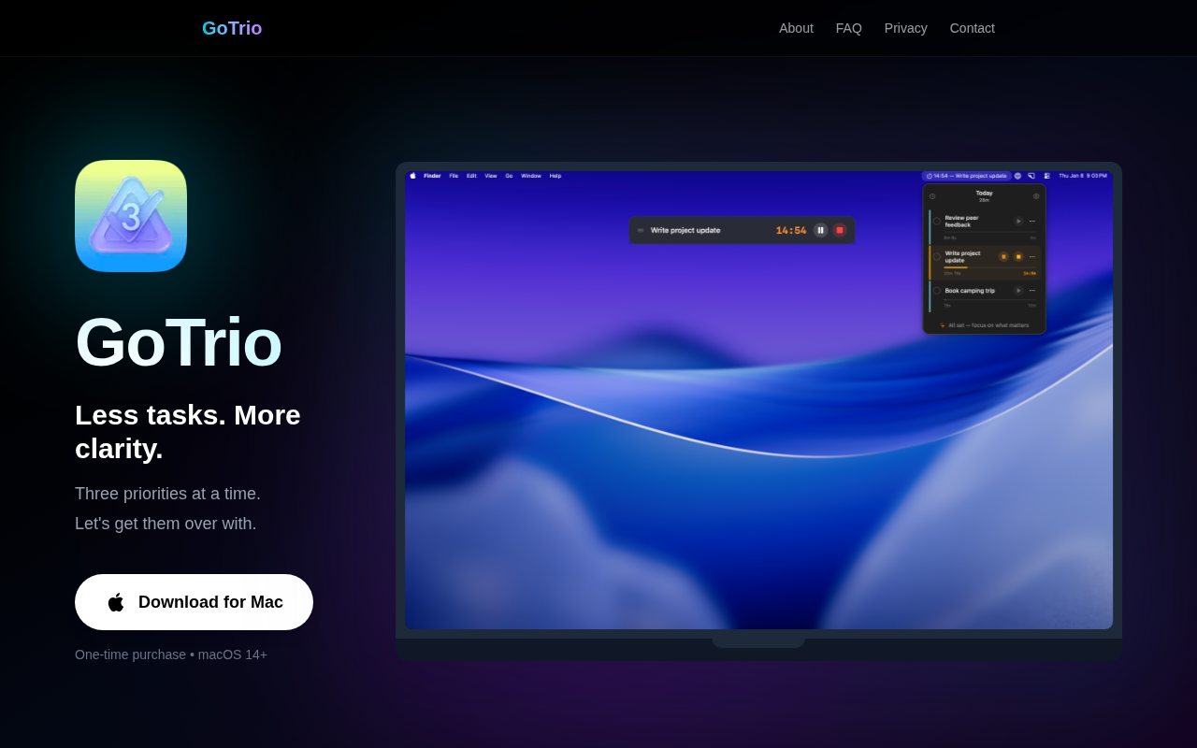Screen dimensions: 1197x748
Task: Click the 'Less tasks. More clarity.' tagline
Action: [188, 432]
